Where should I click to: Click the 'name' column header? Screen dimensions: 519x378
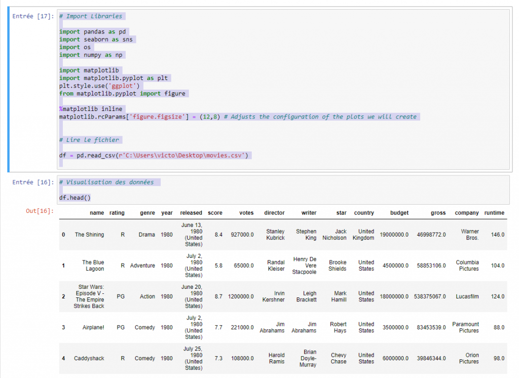pyautogui.click(x=97, y=213)
